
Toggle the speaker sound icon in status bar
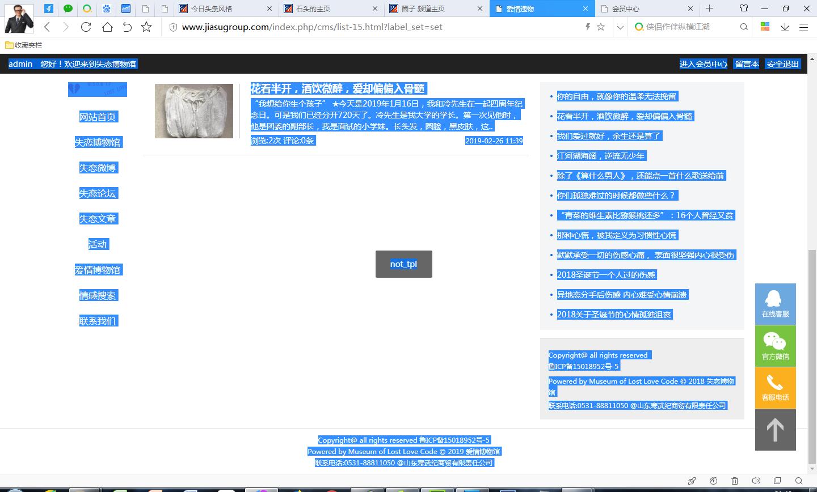click(756, 481)
